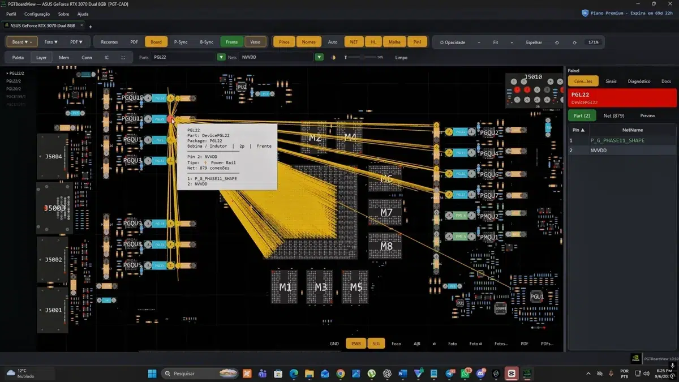Open the Configuração menu

37,14
